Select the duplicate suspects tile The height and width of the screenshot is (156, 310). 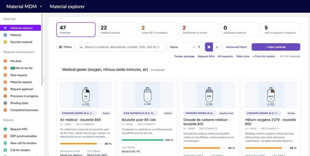coord(240,30)
